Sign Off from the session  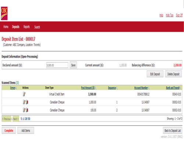click(x=179, y=15)
